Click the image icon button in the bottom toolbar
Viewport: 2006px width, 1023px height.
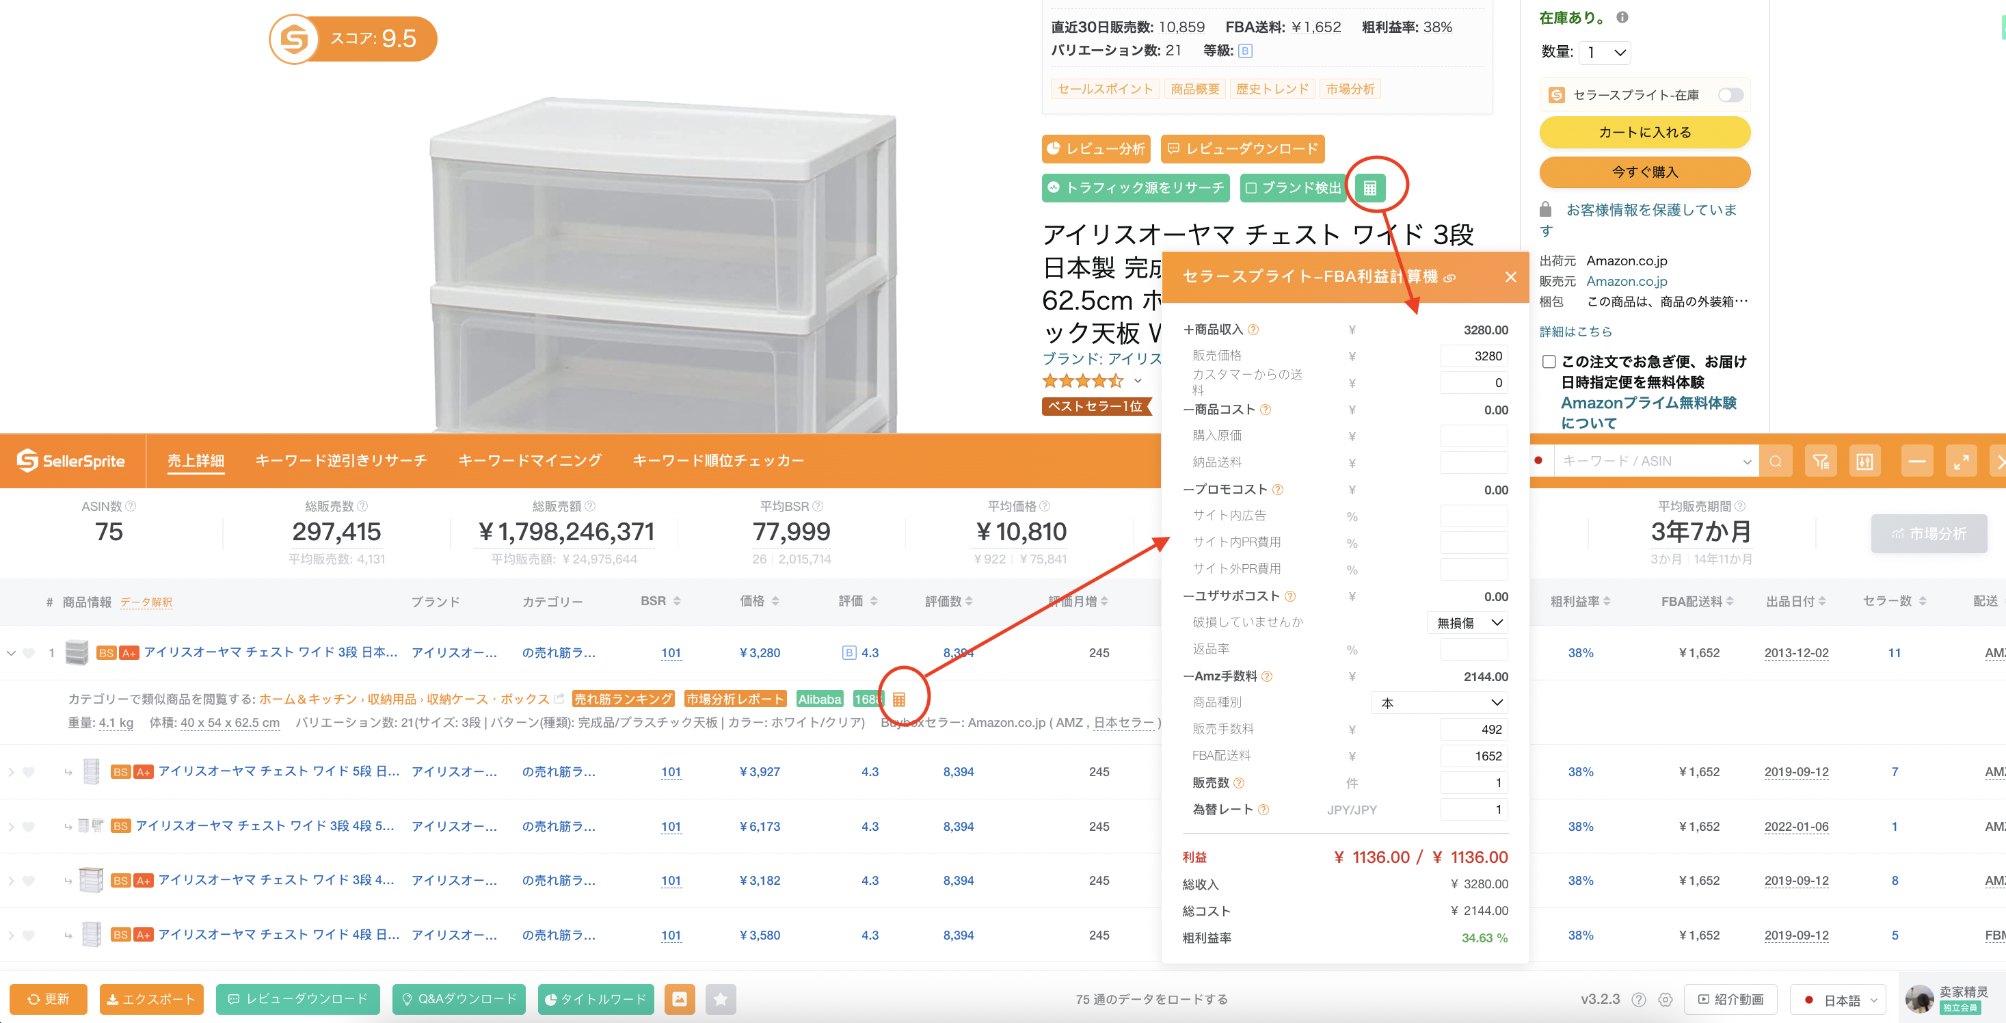tap(679, 999)
